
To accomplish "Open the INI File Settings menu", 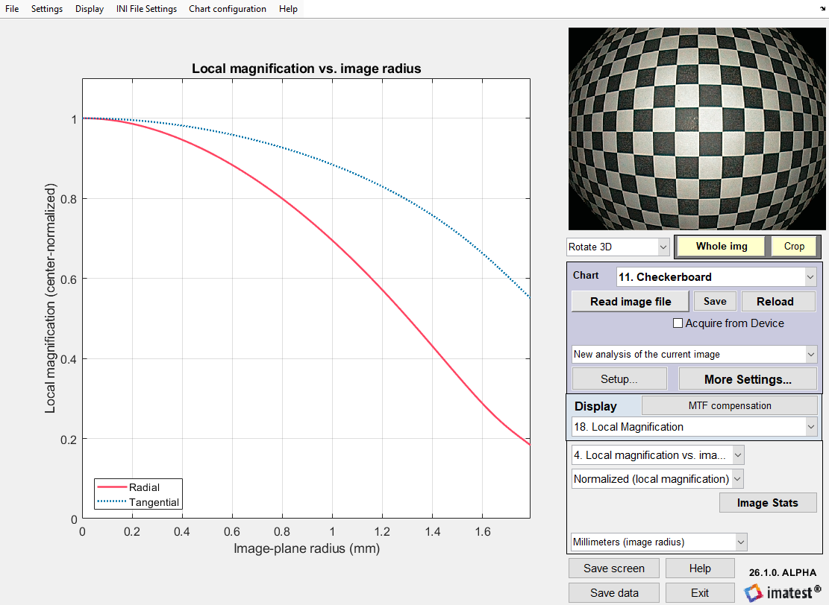I will [146, 9].
